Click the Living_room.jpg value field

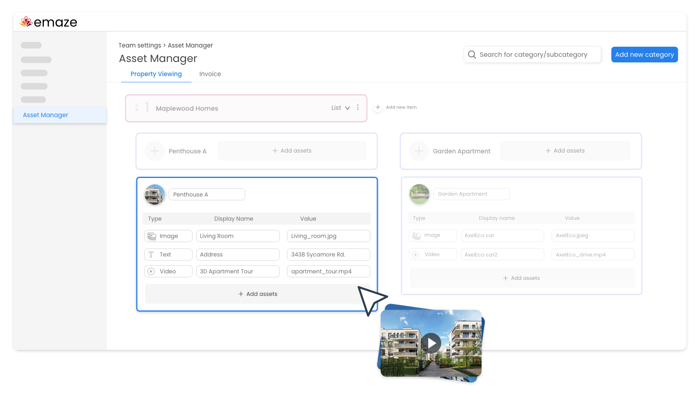(329, 236)
